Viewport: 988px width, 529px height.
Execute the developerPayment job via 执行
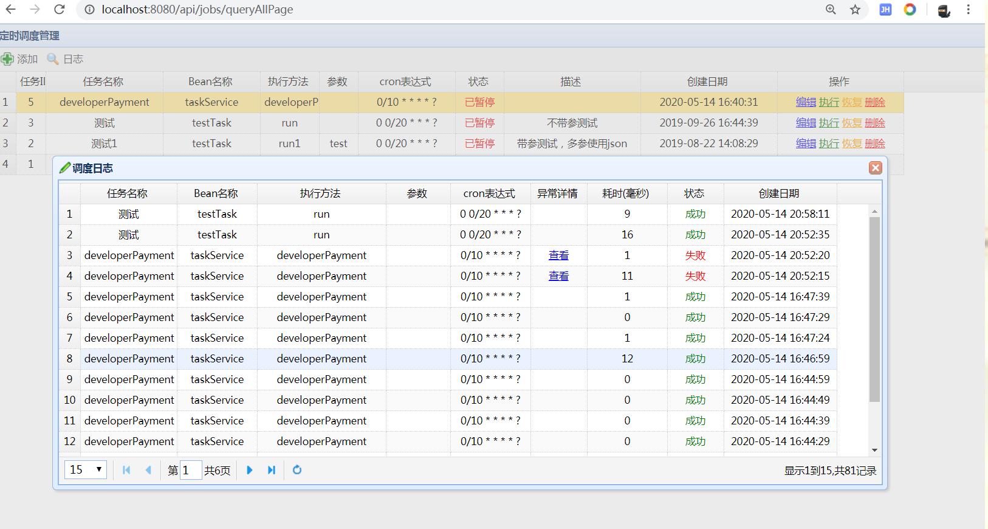[829, 102]
